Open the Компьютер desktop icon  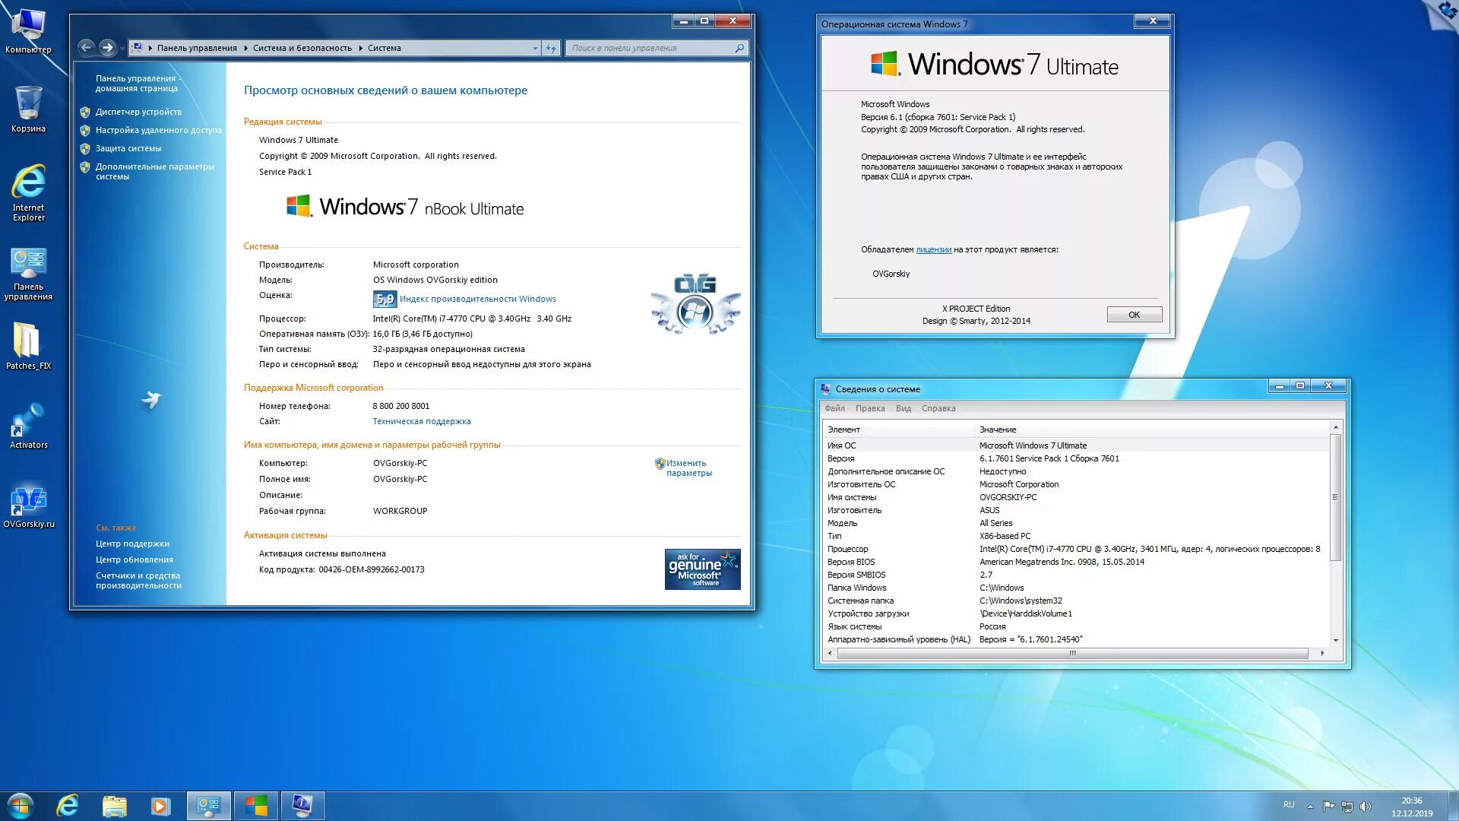coord(28,30)
